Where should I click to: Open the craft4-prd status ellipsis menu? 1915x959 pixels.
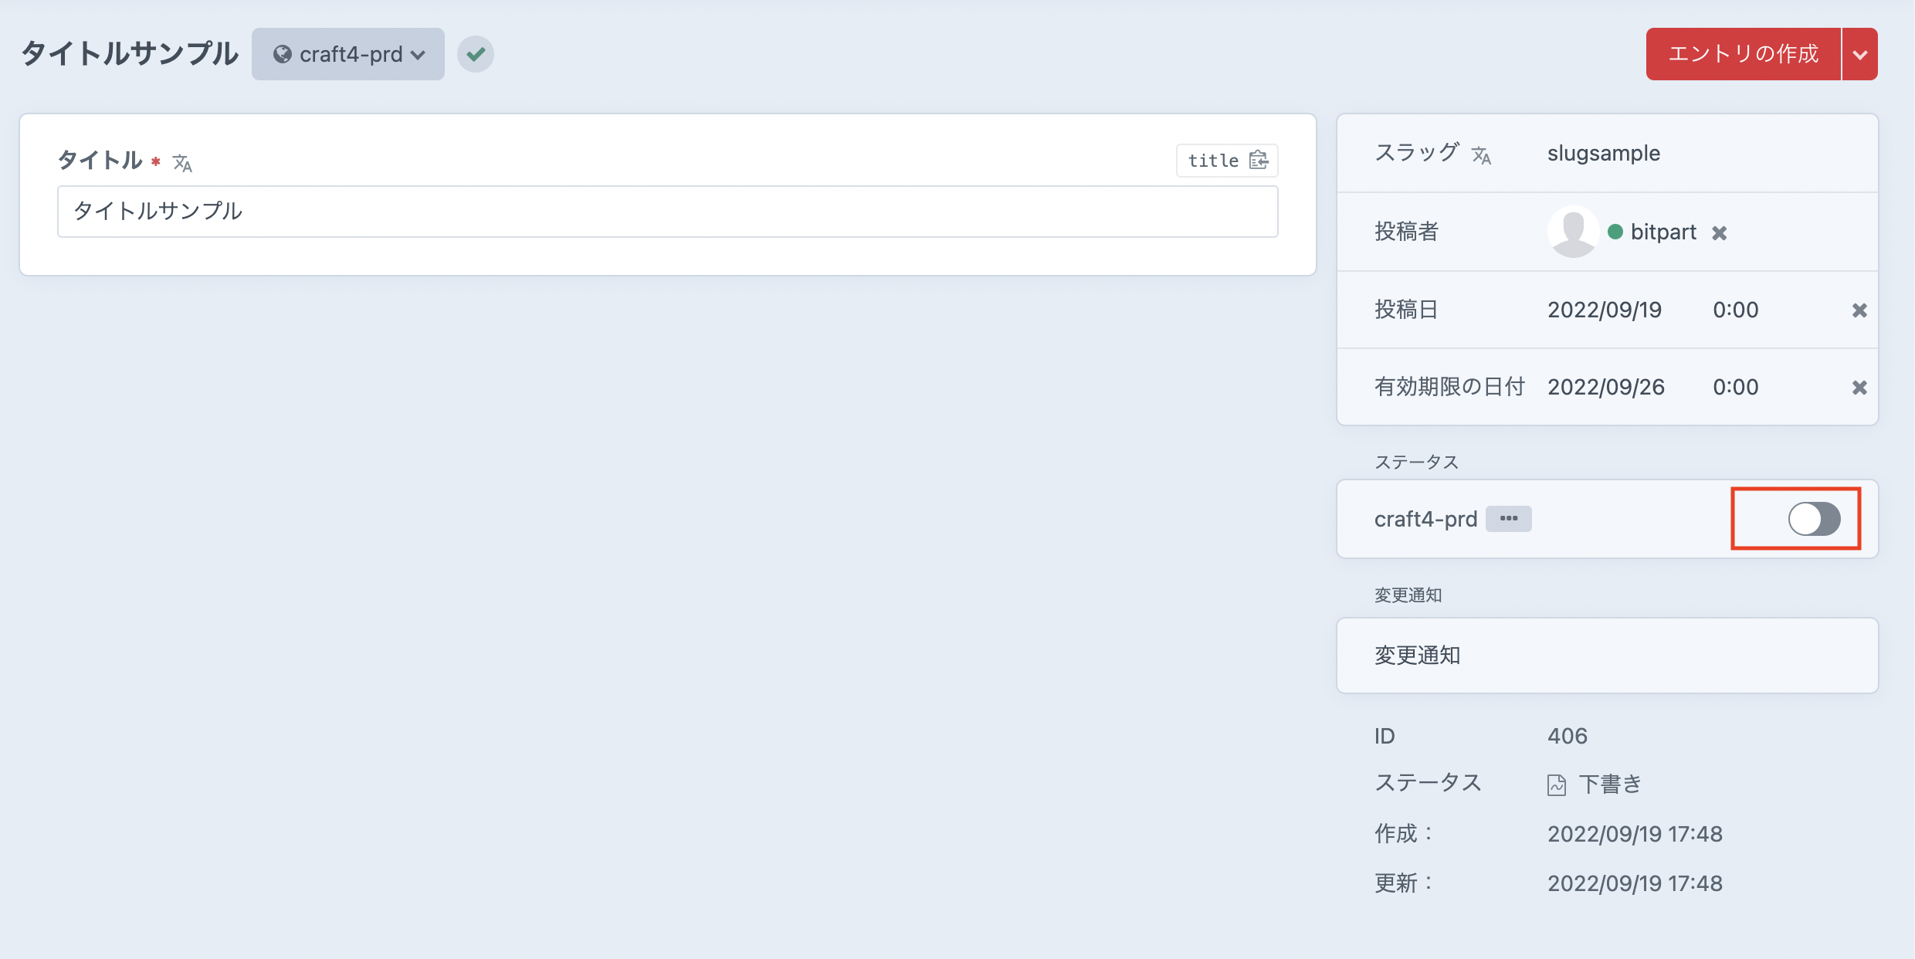pos(1509,519)
